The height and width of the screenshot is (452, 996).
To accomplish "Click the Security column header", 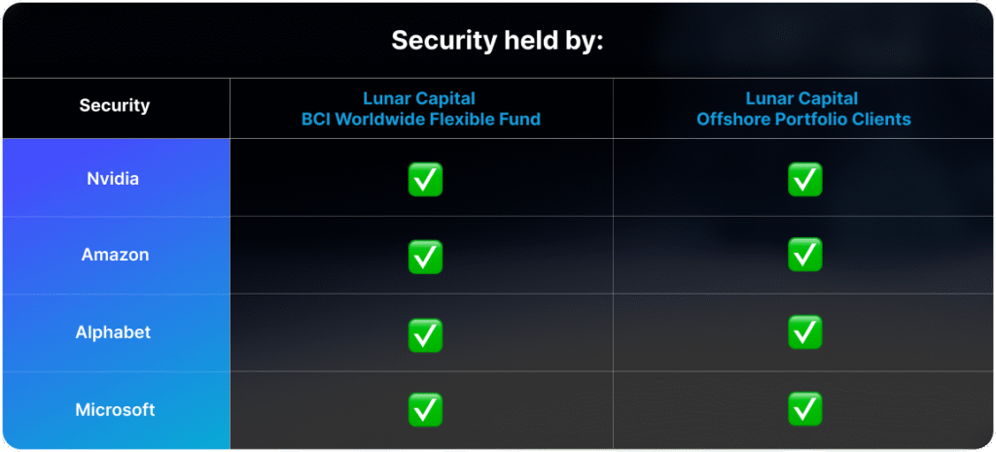I will [115, 105].
